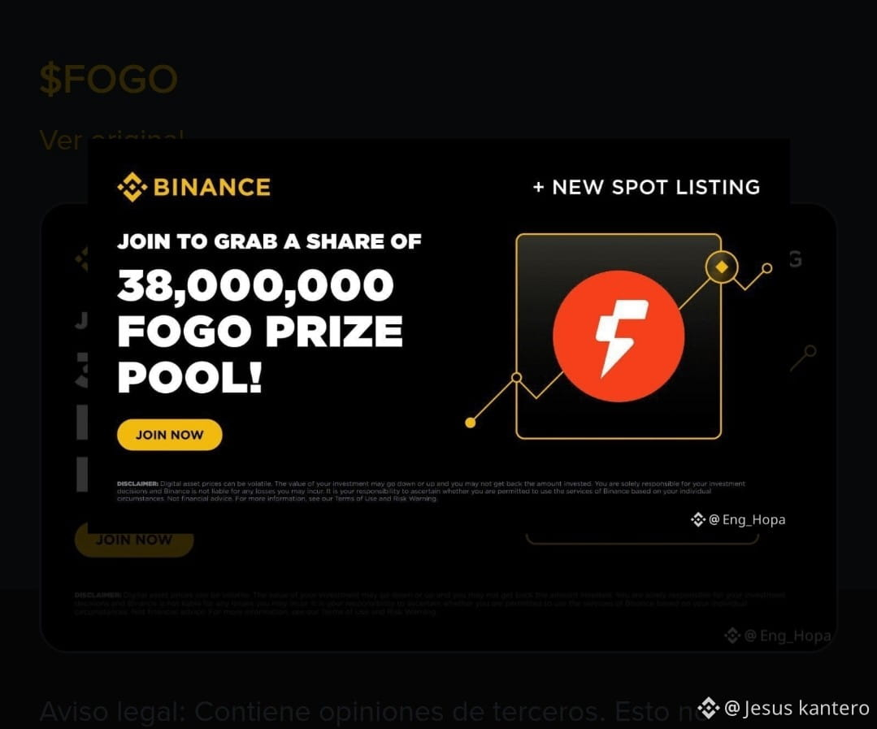Click the yellow JOIN NOW button

point(170,434)
